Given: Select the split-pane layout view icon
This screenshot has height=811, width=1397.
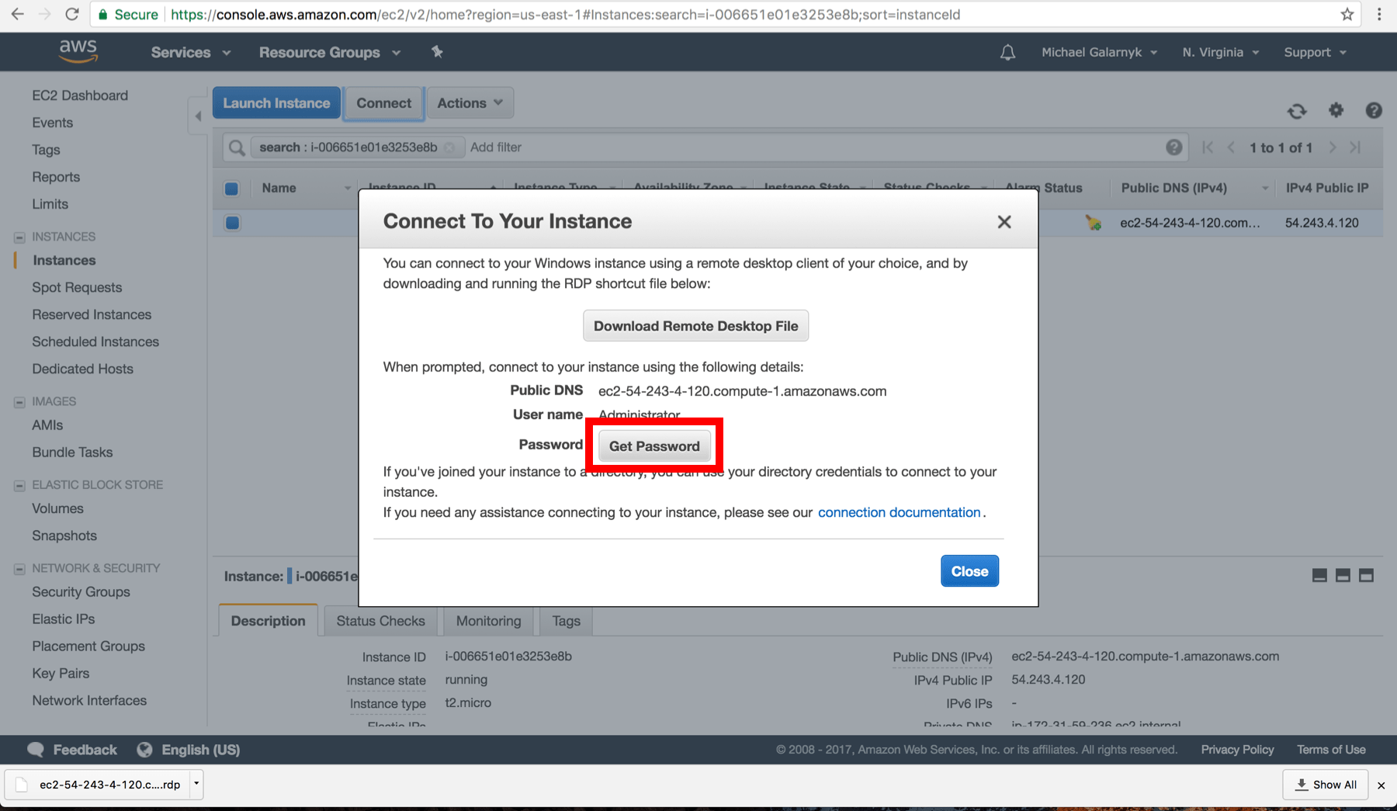Looking at the screenshot, I should click(x=1342, y=575).
